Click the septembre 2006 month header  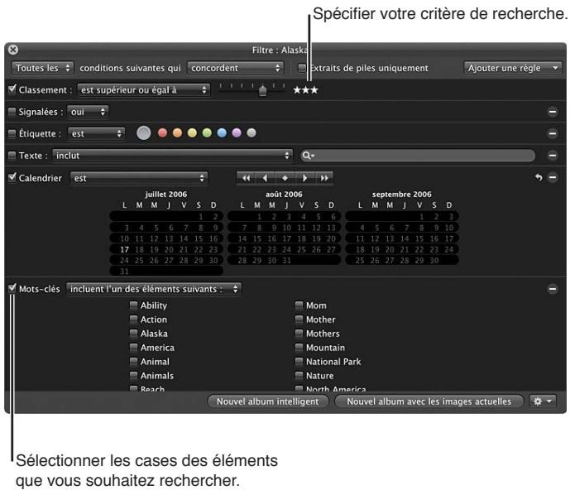tap(402, 195)
